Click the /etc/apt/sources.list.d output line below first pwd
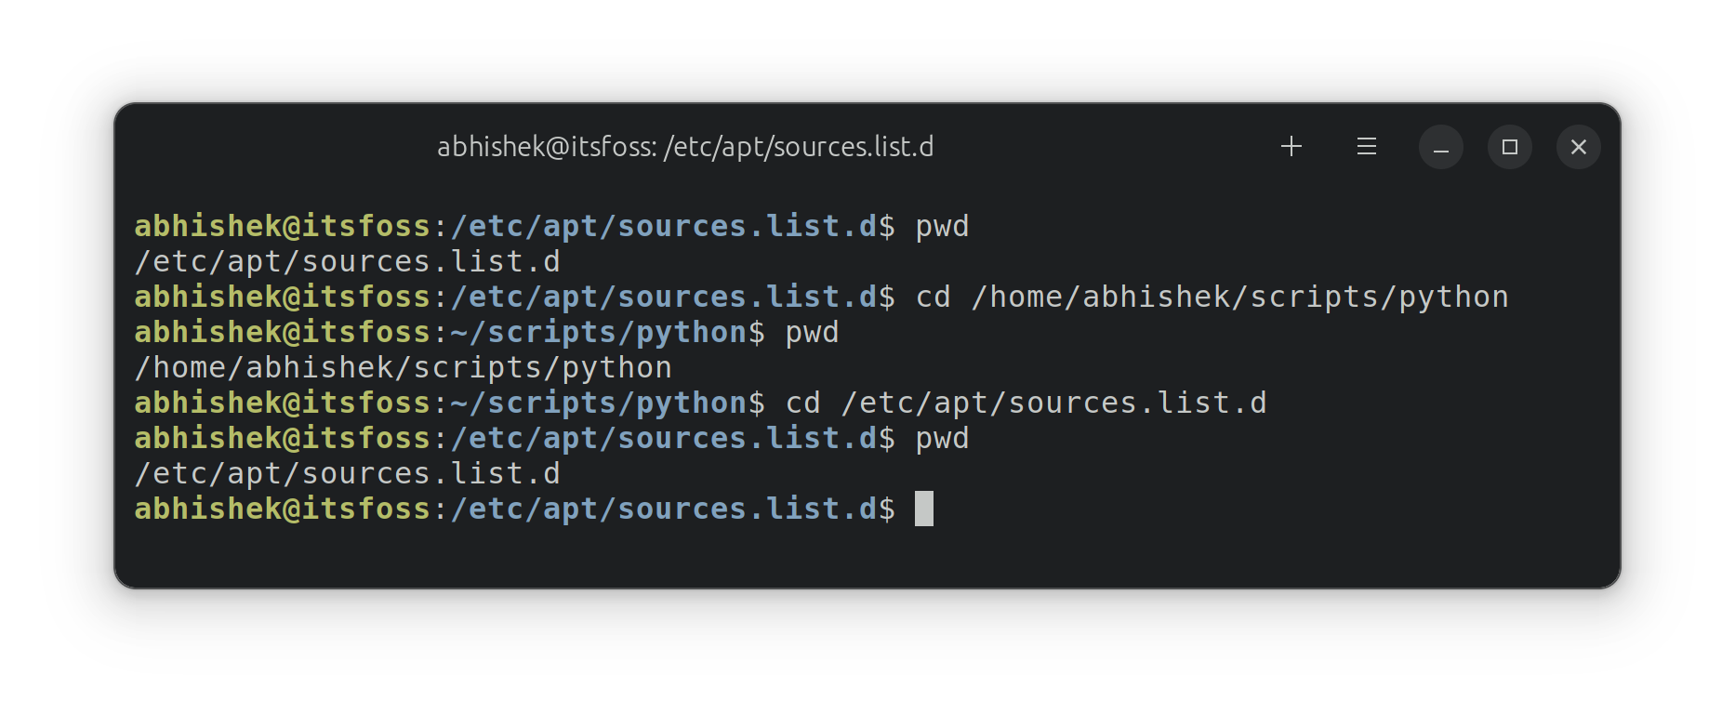Screen dimensions: 1735x714 click(x=347, y=261)
